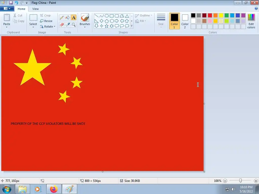The image size is (259, 194).
Task: Choose the Right triangle shape
Action: 96,21
